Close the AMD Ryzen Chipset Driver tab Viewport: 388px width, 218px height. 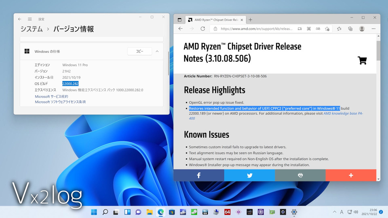(x=242, y=20)
